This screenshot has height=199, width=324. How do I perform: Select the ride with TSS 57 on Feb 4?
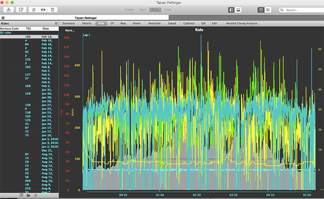[29, 78]
